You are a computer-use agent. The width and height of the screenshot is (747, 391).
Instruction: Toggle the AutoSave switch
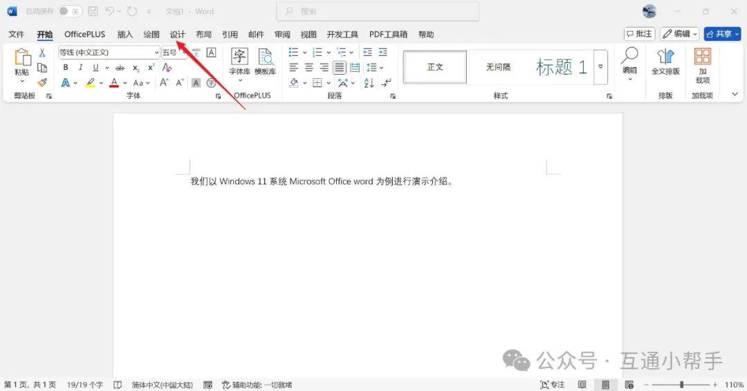(70, 12)
